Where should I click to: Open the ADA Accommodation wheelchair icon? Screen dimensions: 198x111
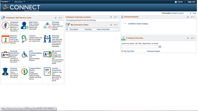click(24, 55)
